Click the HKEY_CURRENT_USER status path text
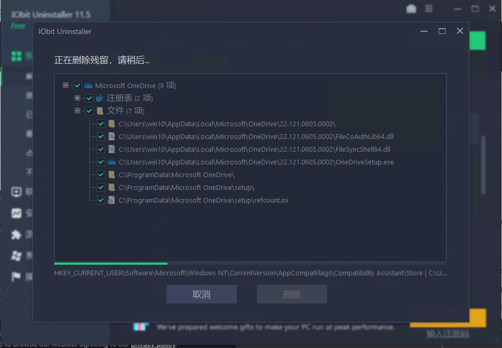 coord(250,273)
